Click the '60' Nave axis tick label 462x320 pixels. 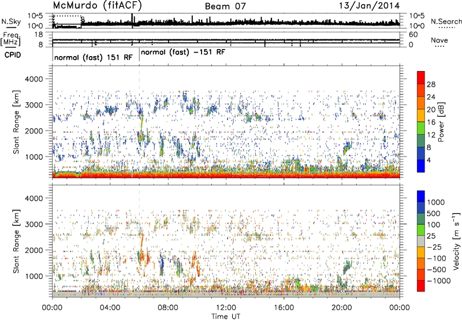click(x=413, y=35)
